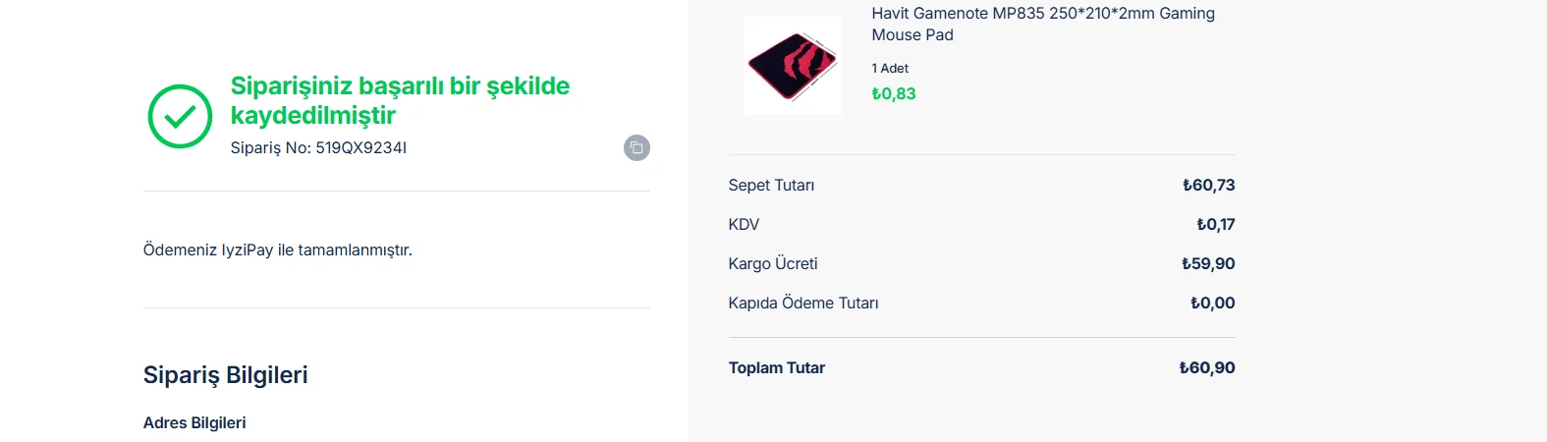Click the 'Siparişiniz başarılı' success heading
This screenshot has height=442, width=1547.
(x=400, y=100)
